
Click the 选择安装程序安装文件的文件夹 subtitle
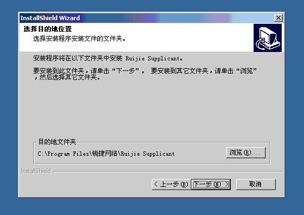pos(79,39)
